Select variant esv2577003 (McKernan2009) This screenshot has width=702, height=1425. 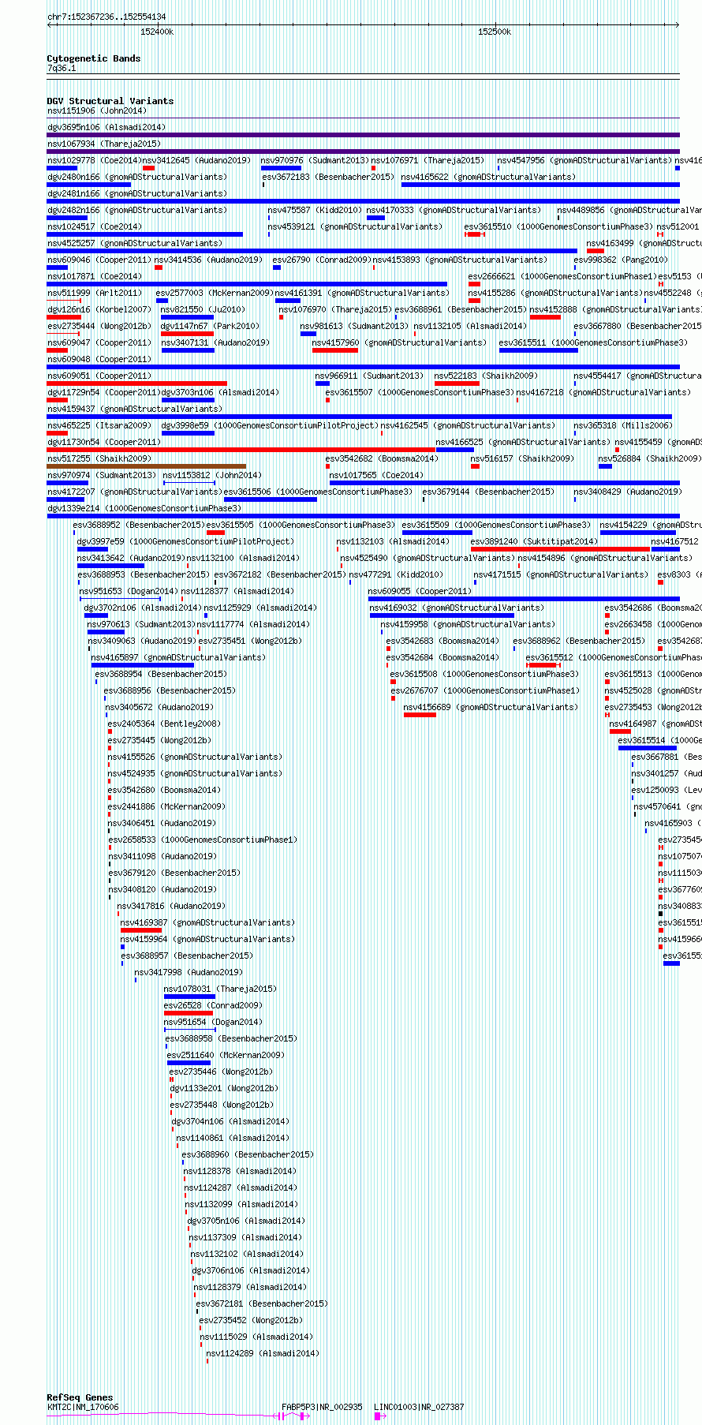point(214,294)
